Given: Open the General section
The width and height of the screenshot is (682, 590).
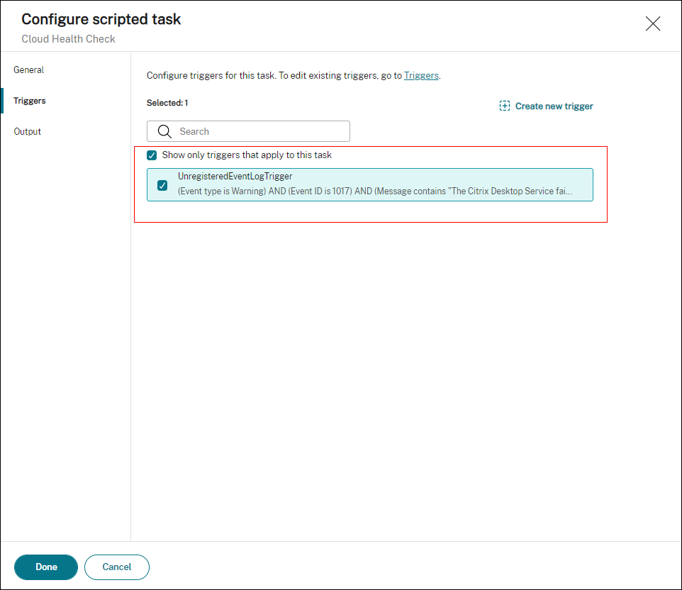Looking at the screenshot, I should (x=28, y=70).
